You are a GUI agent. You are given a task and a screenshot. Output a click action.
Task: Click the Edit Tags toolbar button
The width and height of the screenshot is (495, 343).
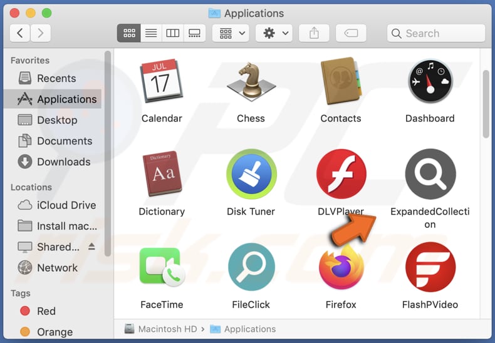(x=351, y=33)
